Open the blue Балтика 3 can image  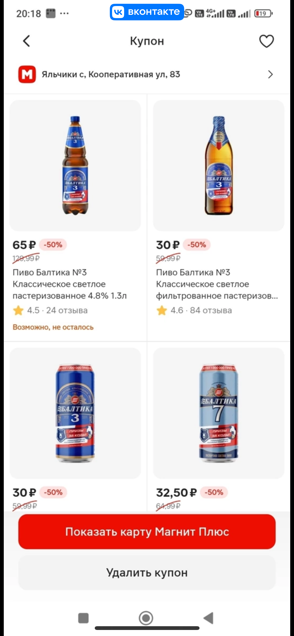pyautogui.click(x=75, y=413)
